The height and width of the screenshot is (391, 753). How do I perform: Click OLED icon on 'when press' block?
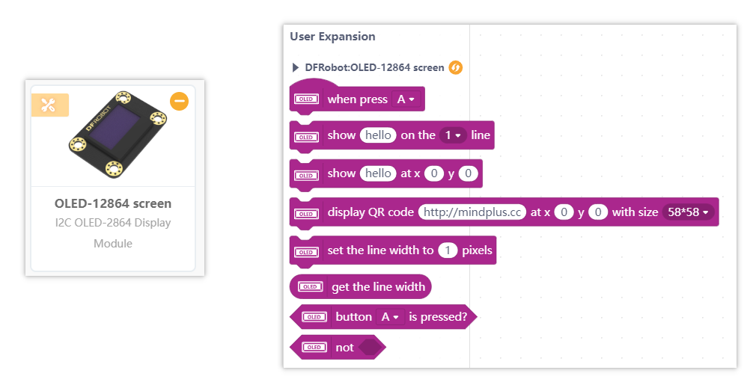(305, 99)
